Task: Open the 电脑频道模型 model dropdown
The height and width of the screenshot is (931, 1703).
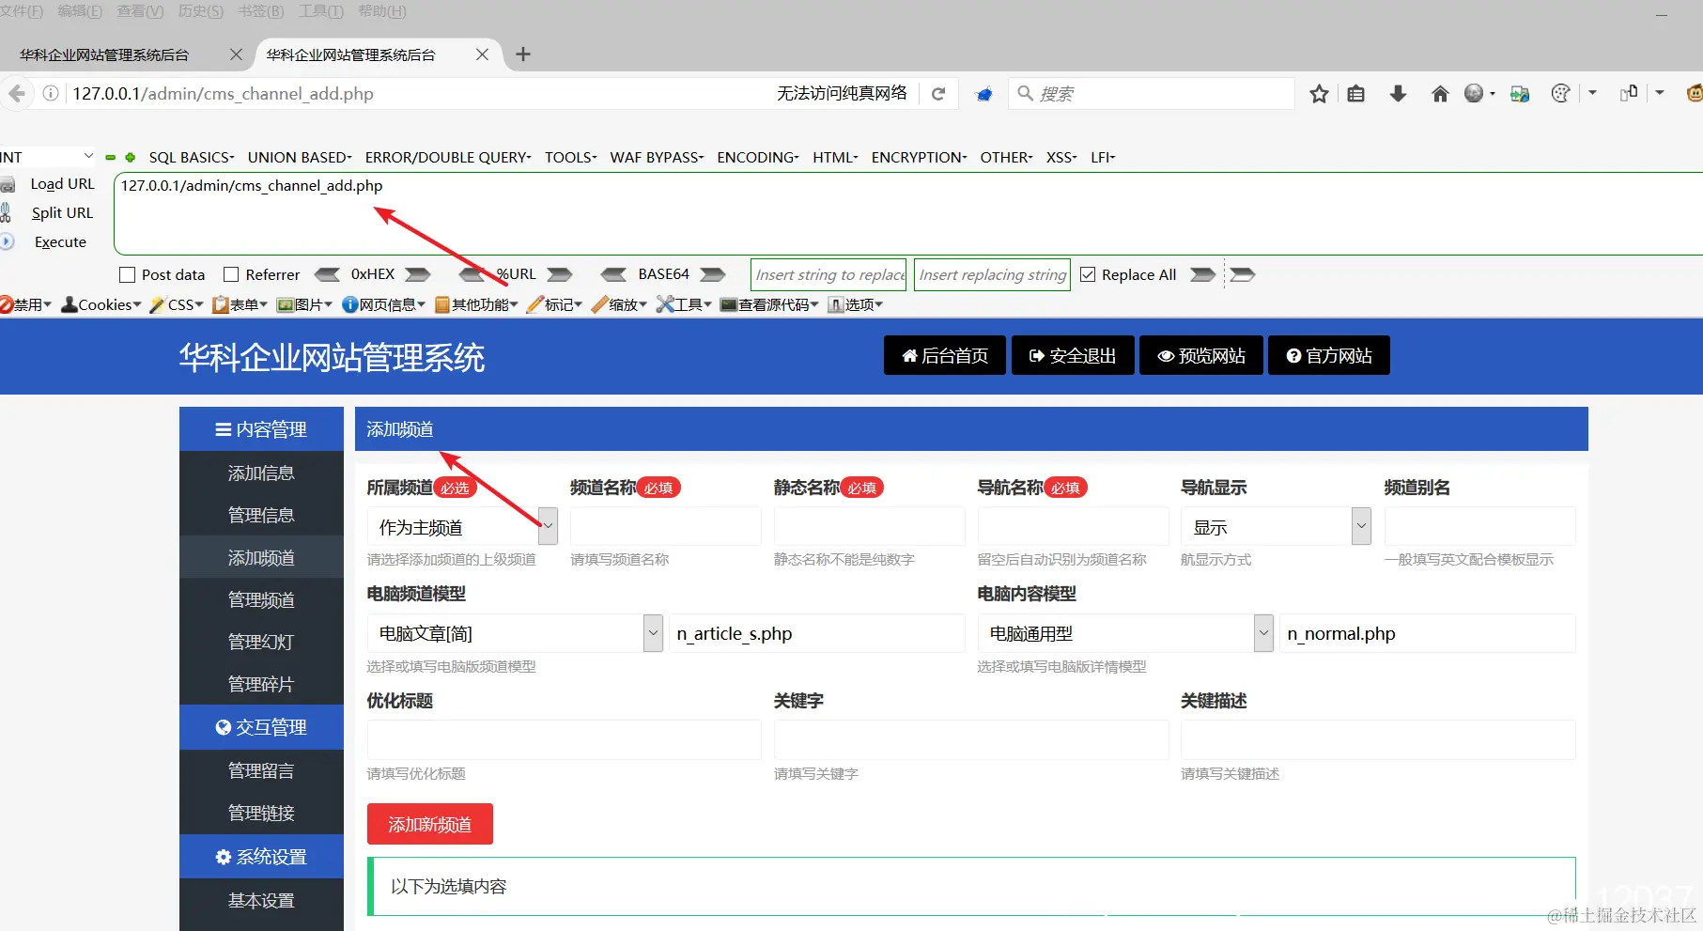Action: click(x=652, y=633)
